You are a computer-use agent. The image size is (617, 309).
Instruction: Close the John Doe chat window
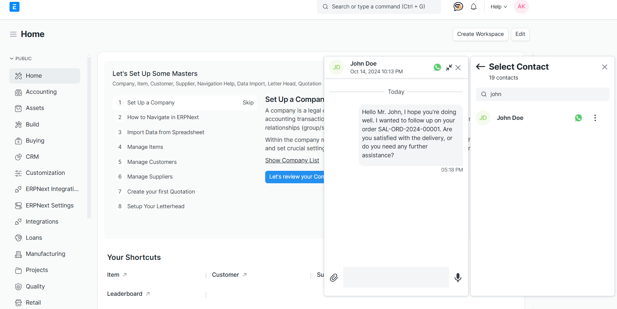[x=458, y=67]
